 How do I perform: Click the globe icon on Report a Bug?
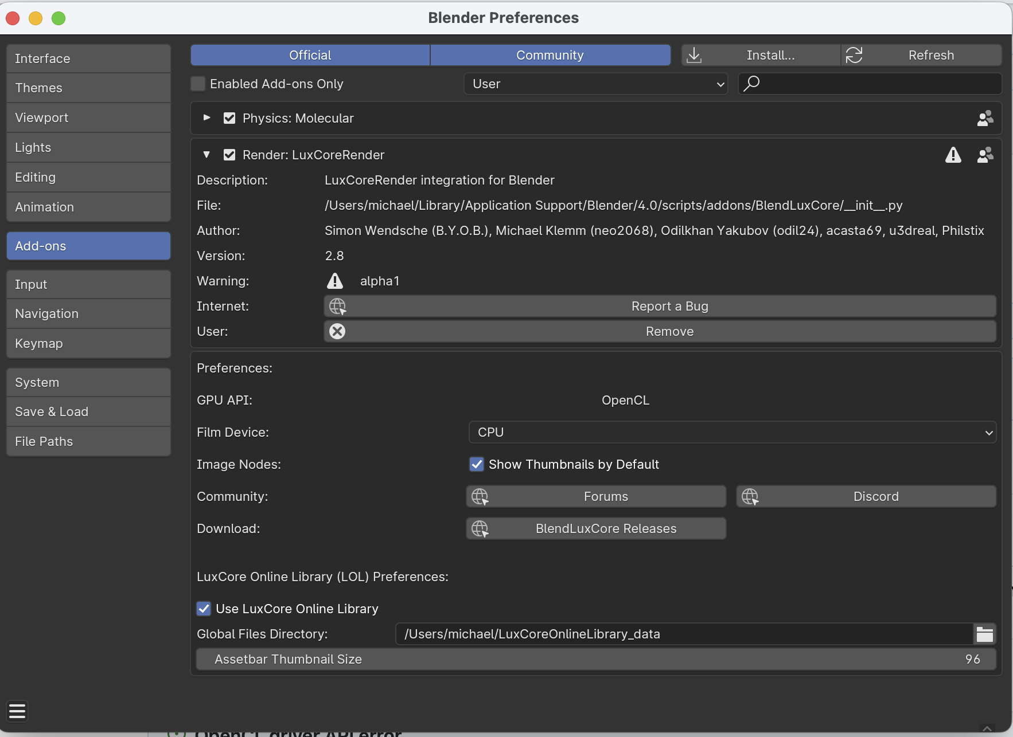(x=338, y=306)
